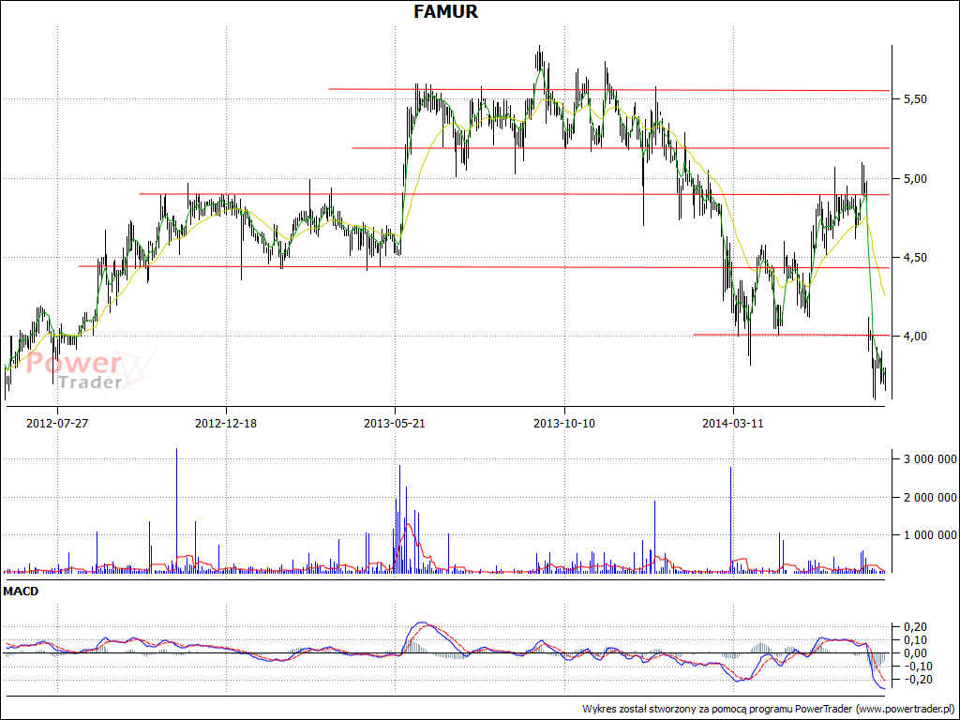Click the MACD indicator heading
Image resolution: width=960 pixels, height=720 pixels.
21,592
